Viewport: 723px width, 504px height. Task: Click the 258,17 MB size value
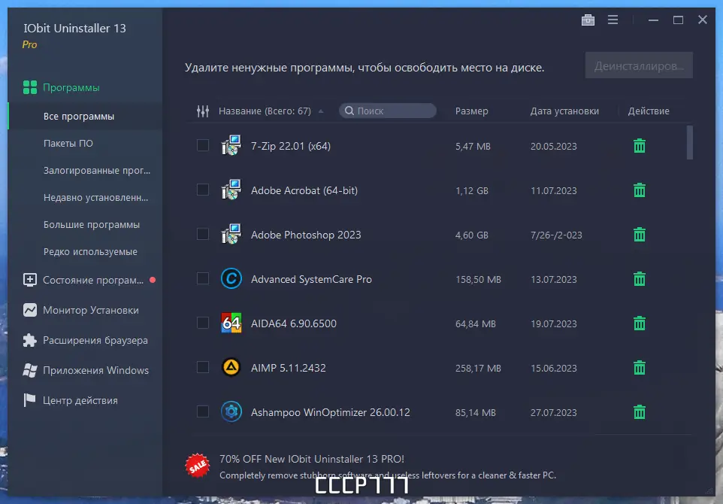(478, 369)
